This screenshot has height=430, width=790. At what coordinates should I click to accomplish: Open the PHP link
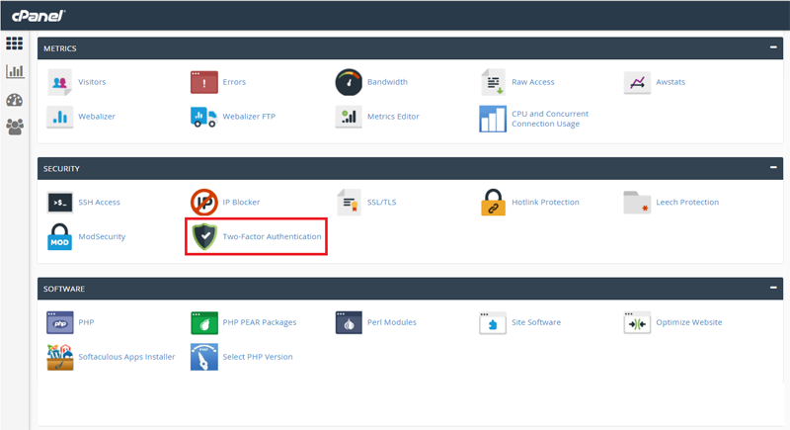pos(86,322)
